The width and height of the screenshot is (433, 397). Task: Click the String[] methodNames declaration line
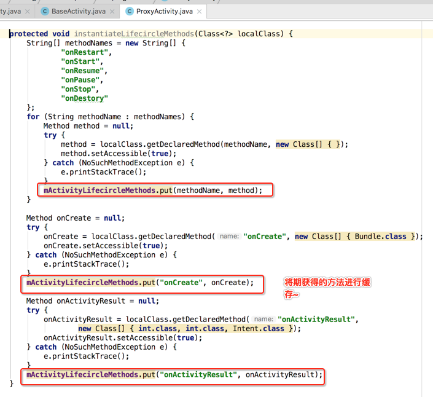click(106, 43)
